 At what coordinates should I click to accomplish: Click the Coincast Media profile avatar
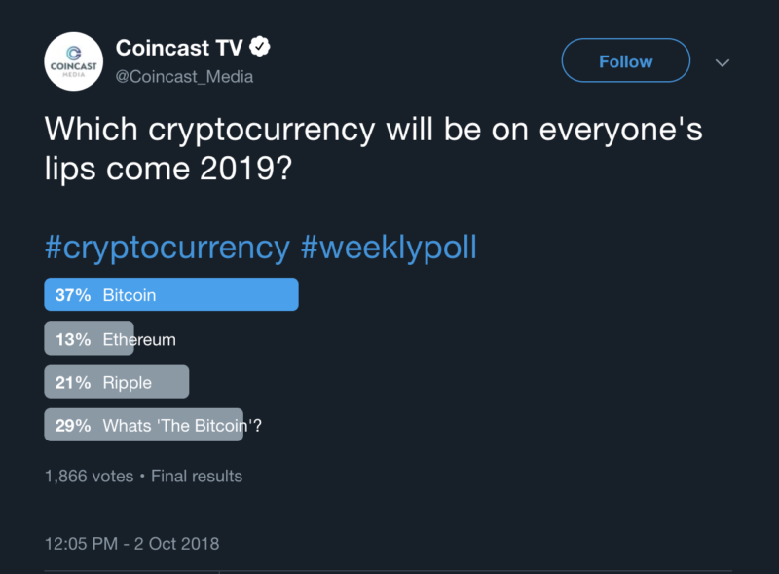coord(74,61)
